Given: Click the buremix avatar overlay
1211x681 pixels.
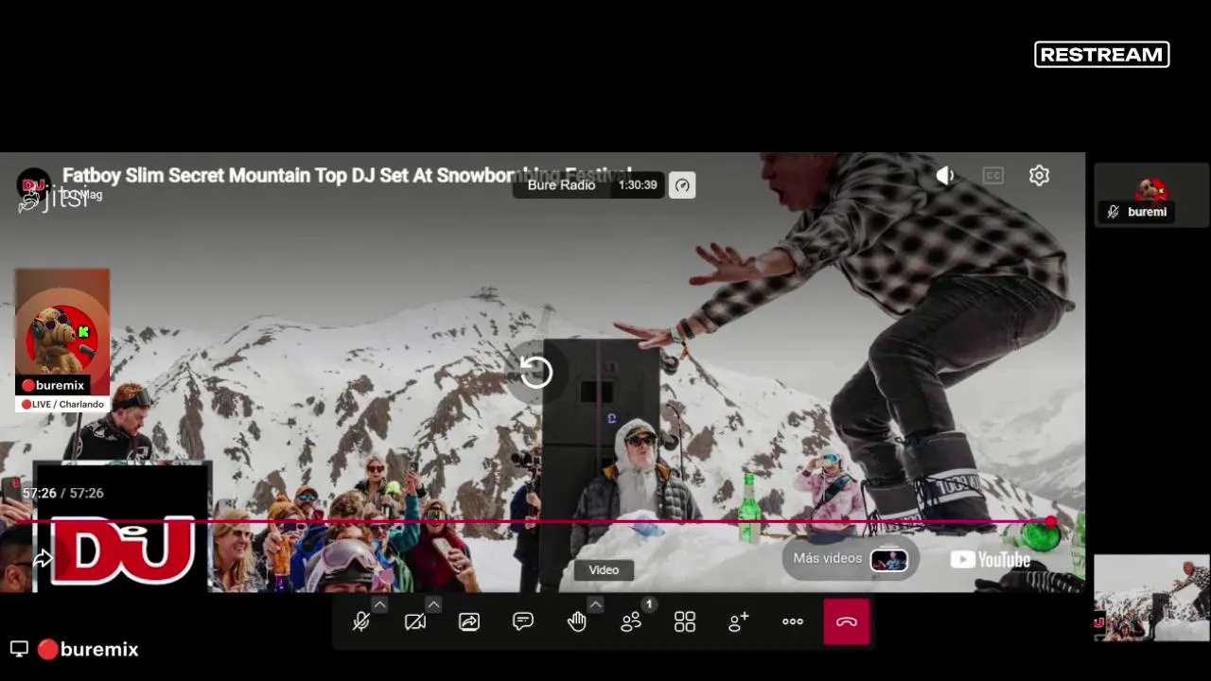Looking at the screenshot, I should [62, 332].
